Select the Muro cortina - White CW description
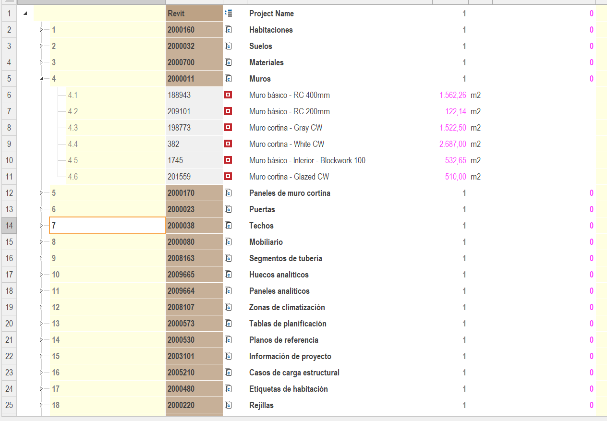The height and width of the screenshot is (421, 607). pos(287,144)
